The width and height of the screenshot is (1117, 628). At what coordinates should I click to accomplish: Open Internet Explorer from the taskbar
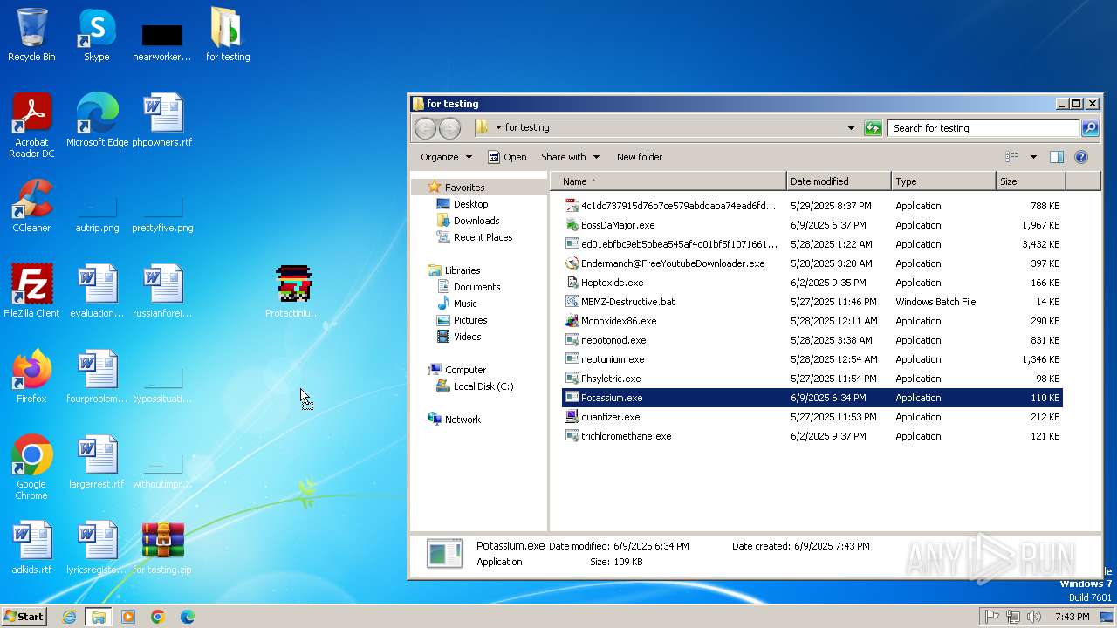[69, 617]
